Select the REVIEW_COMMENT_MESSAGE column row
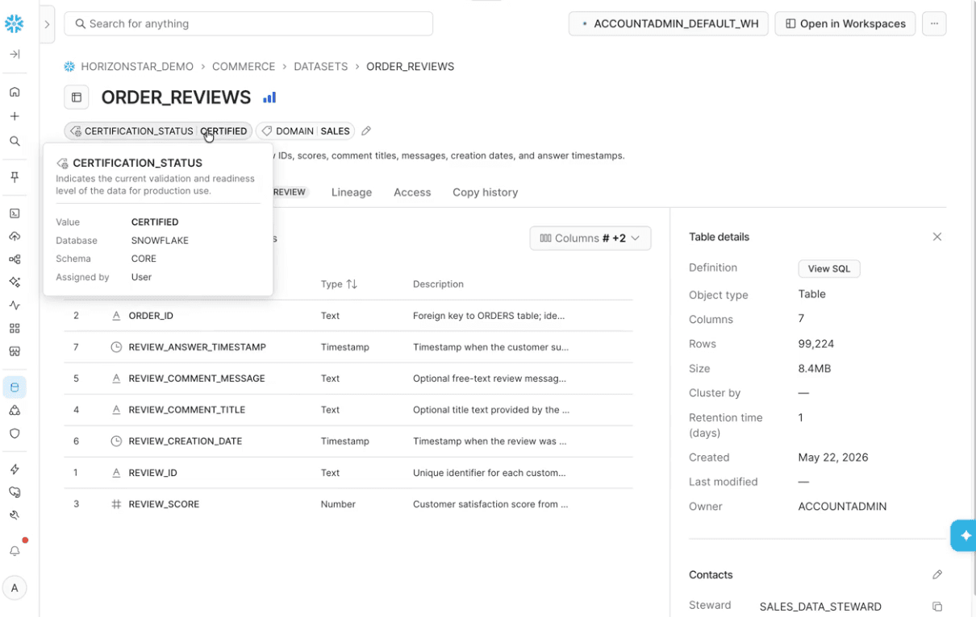Image resolution: width=976 pixels, height=617 pixels. [348, 379]
